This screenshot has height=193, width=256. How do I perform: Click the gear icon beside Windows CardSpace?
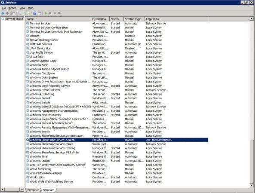tap(28, 73)
